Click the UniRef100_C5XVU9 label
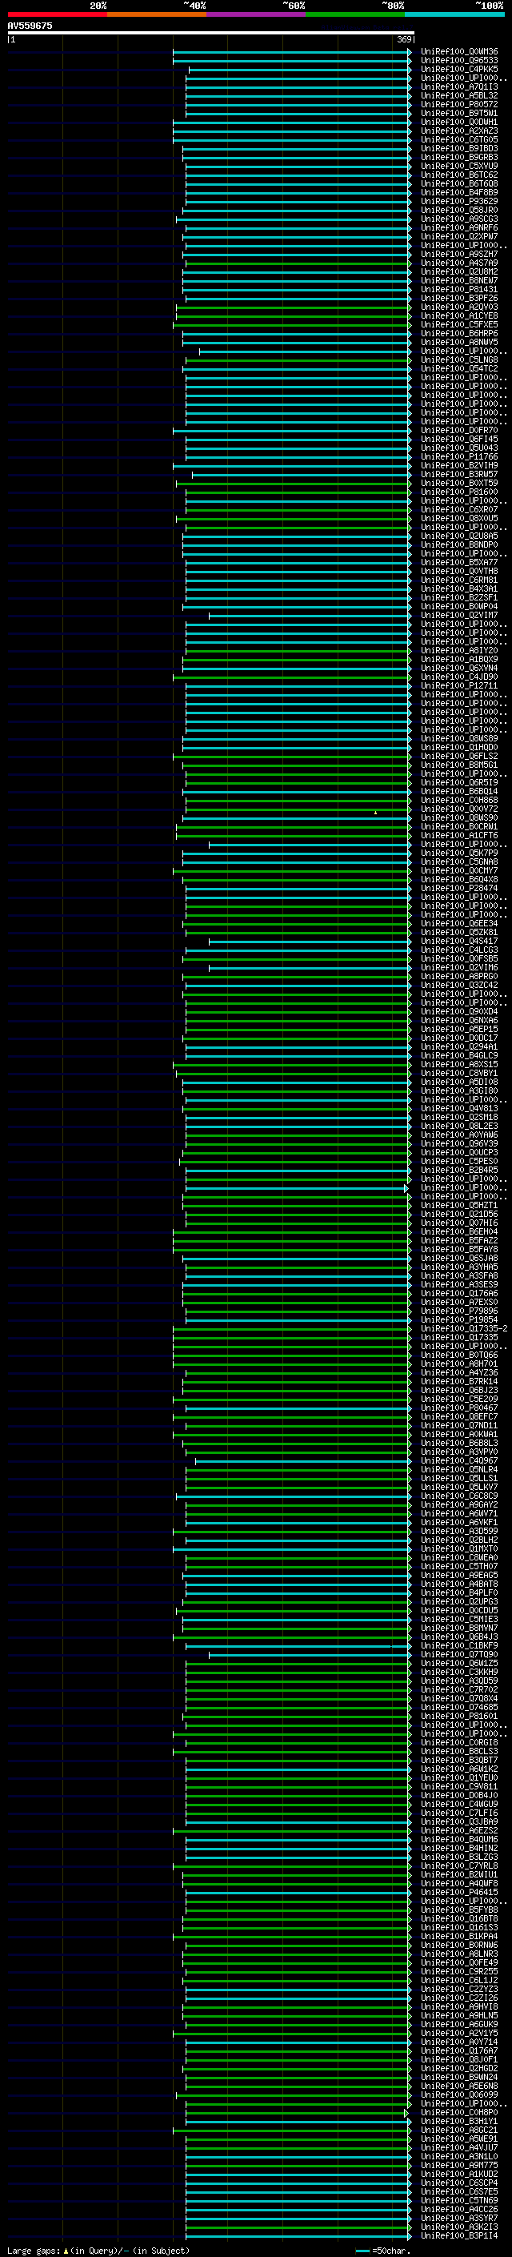 (x=459, y=166)
